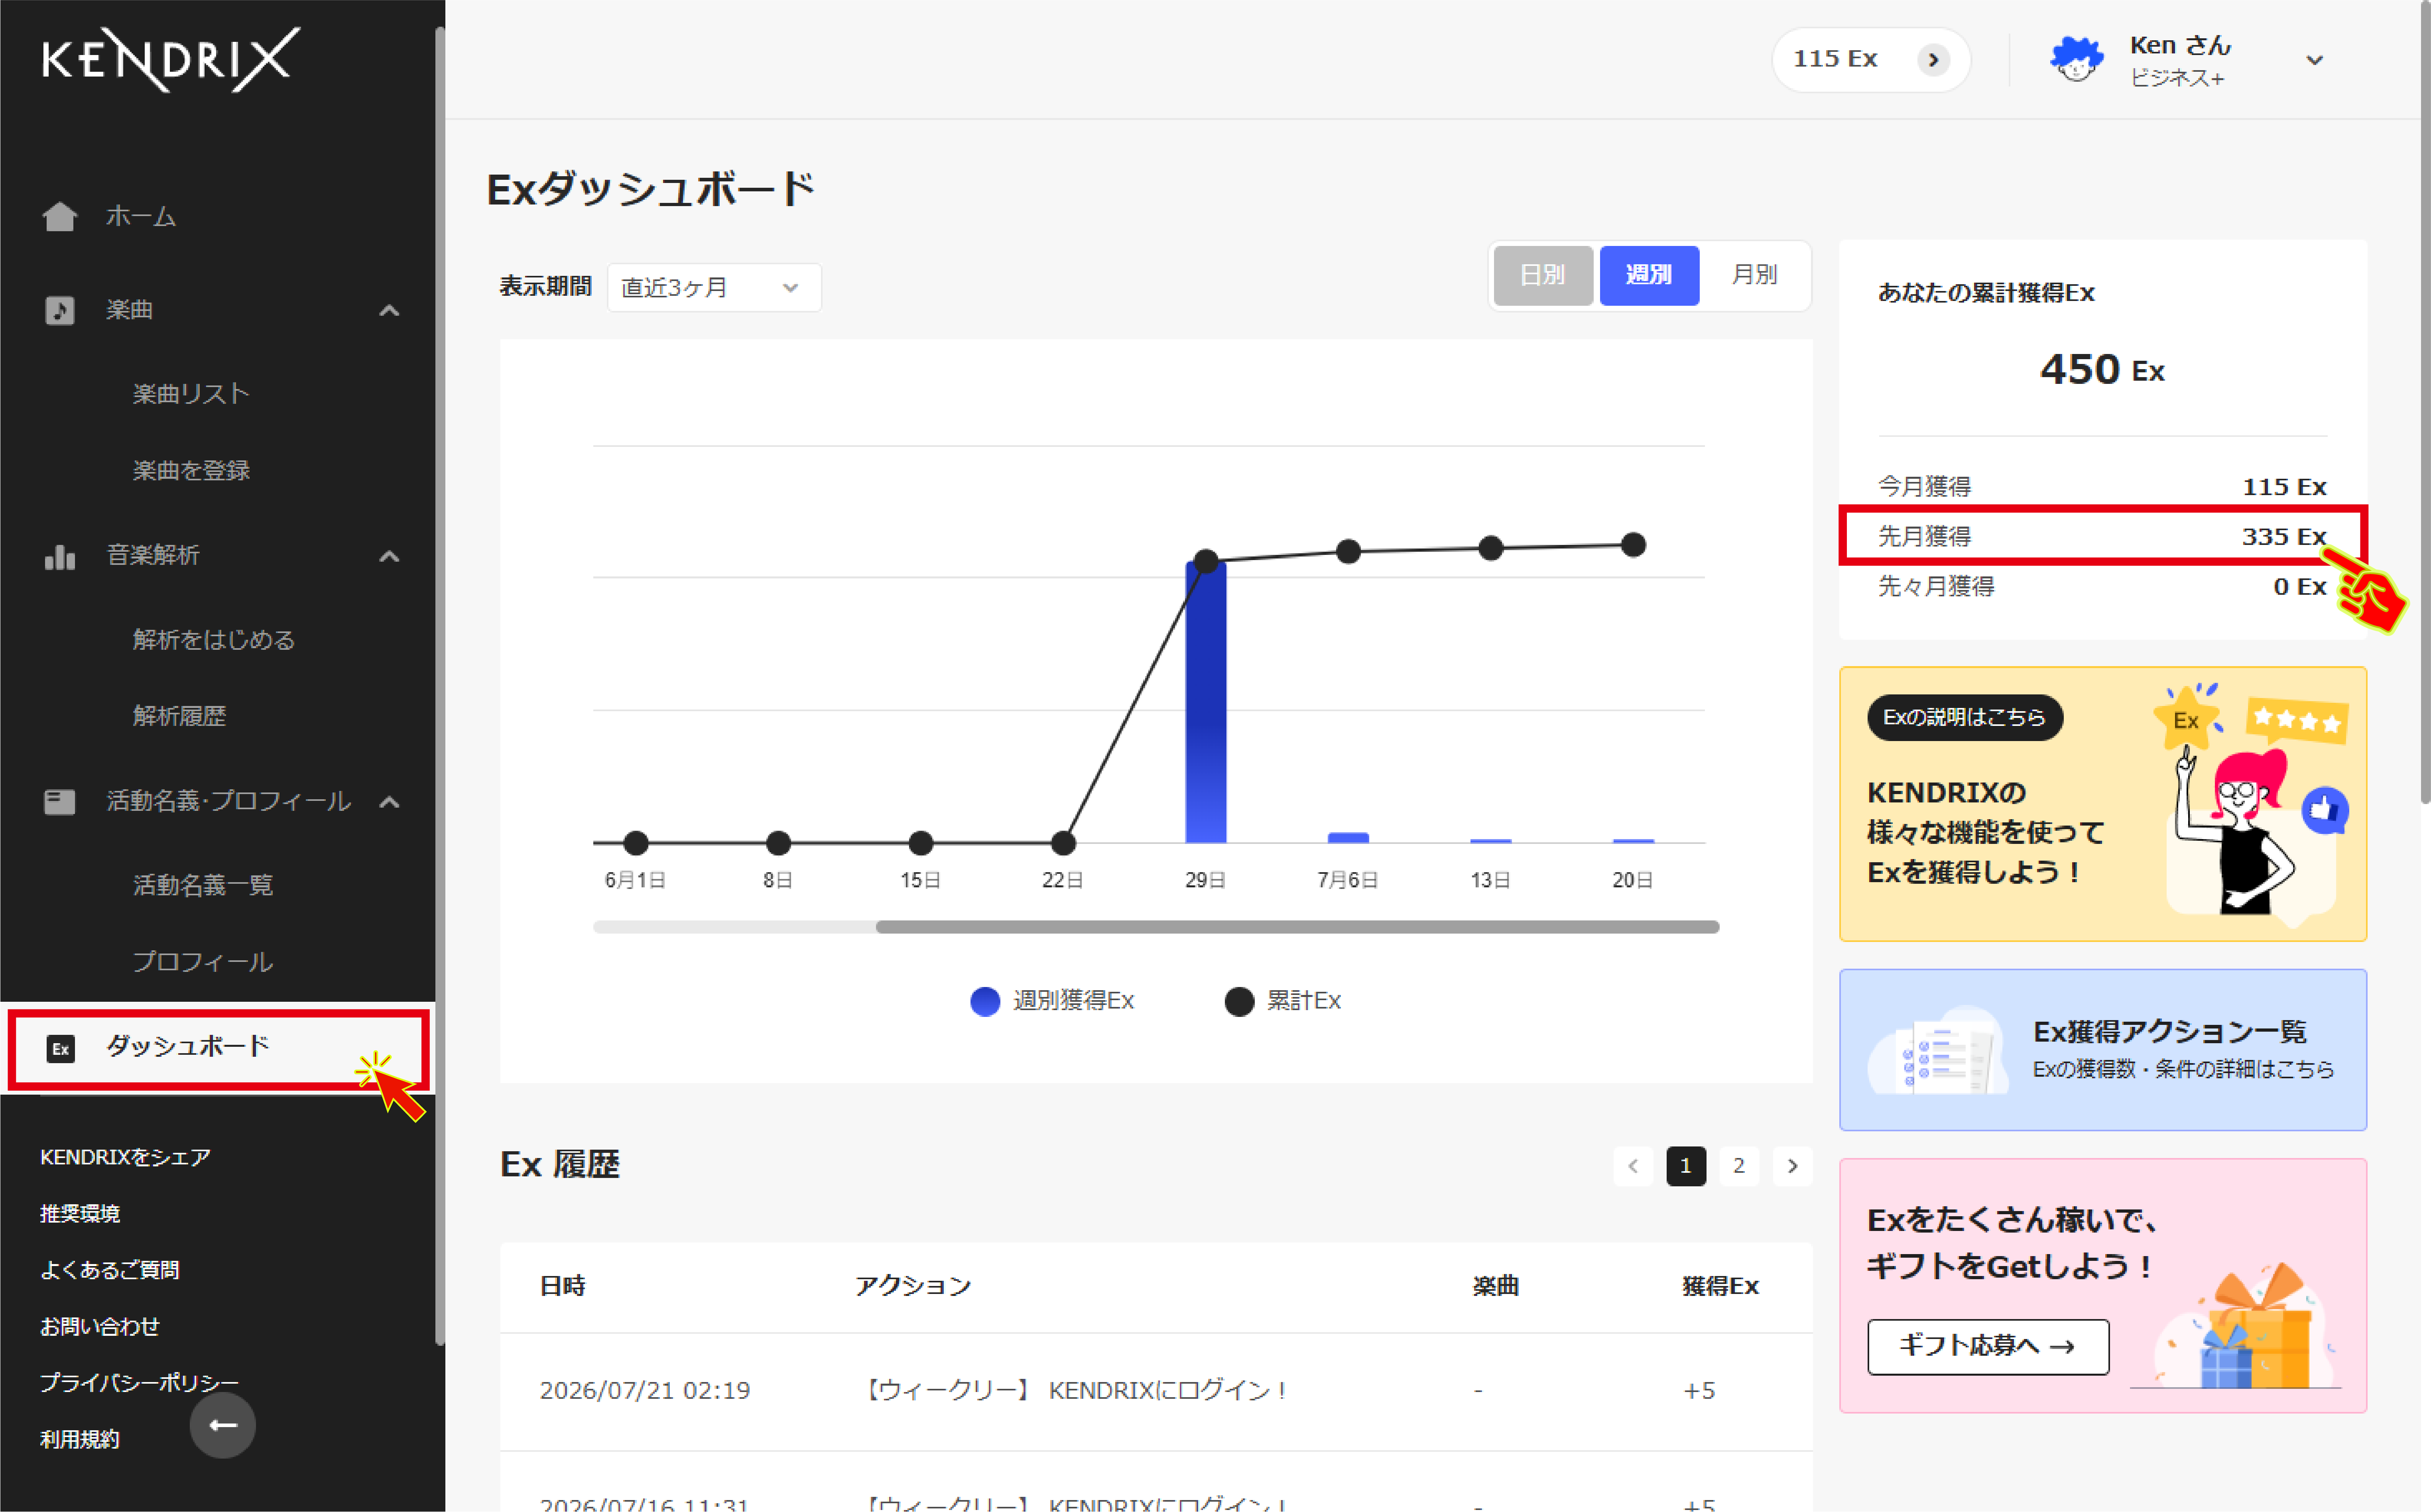Click the 2026/07/21 02:19 history row date
The width and height of the screenshot is (2431, 1512).
645,1391
